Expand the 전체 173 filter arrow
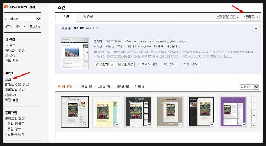266x146 pixels. pos(74,87)
